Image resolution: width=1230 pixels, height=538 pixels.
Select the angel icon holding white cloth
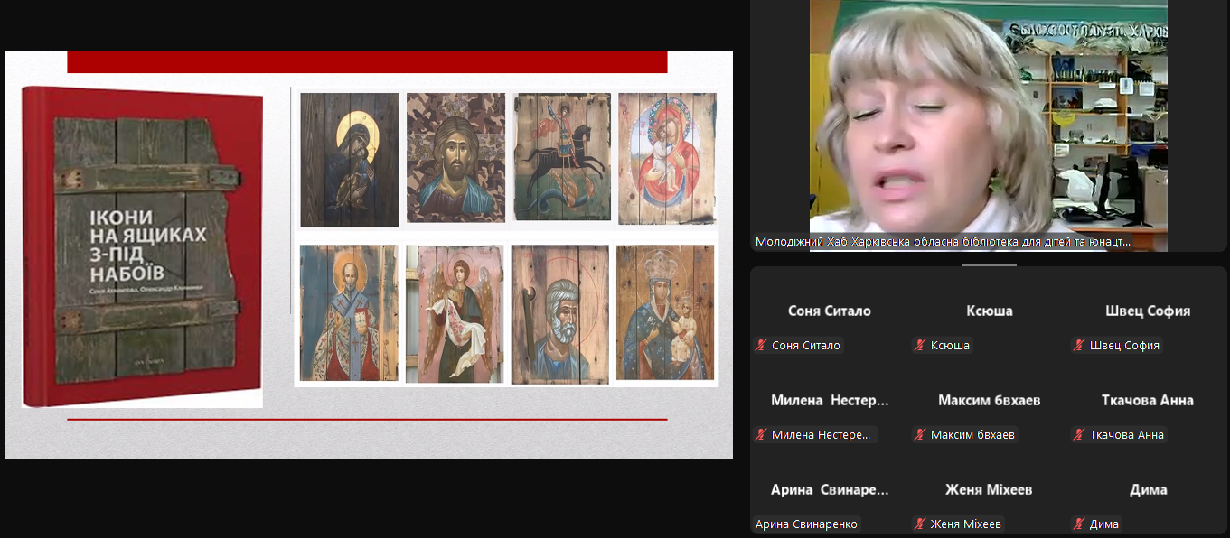point(455,314)
